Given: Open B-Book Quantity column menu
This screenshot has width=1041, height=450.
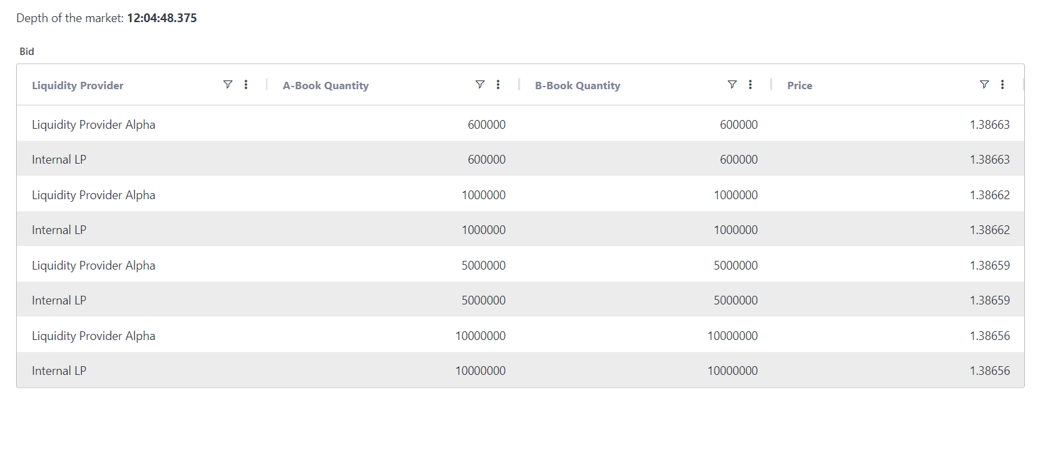Looking at the screenshot, I should pos(750,85).
